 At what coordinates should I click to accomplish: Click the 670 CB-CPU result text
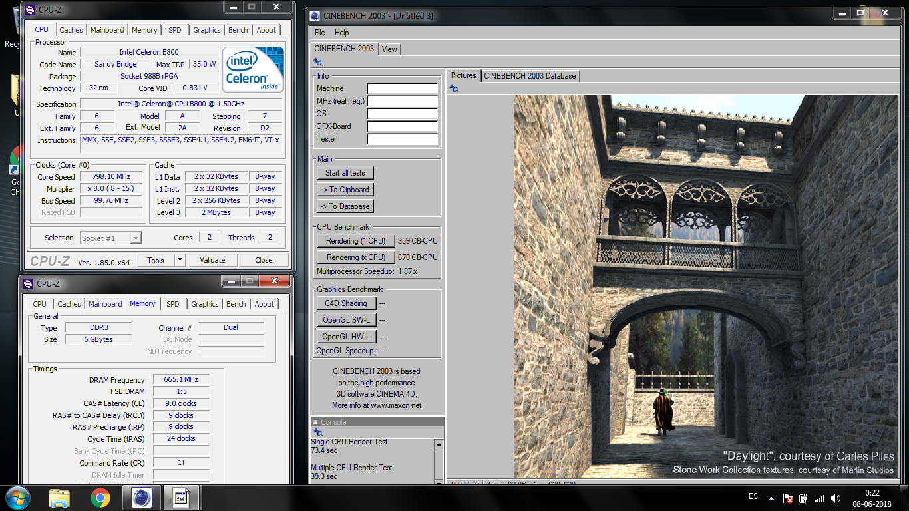tap(418, 257)
